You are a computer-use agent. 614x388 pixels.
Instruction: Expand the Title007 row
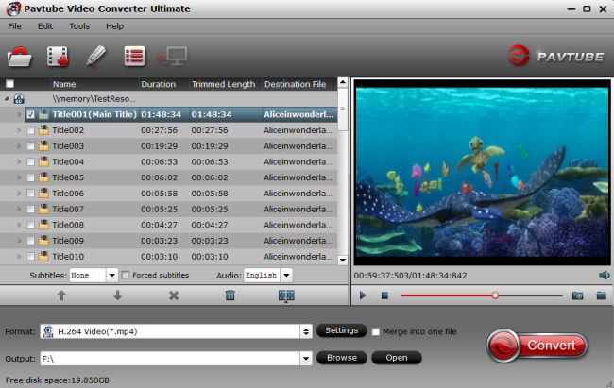(19, 209)
